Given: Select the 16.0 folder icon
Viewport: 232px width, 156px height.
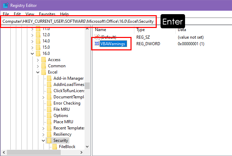Looking at the screenshot, I should 38,53.
